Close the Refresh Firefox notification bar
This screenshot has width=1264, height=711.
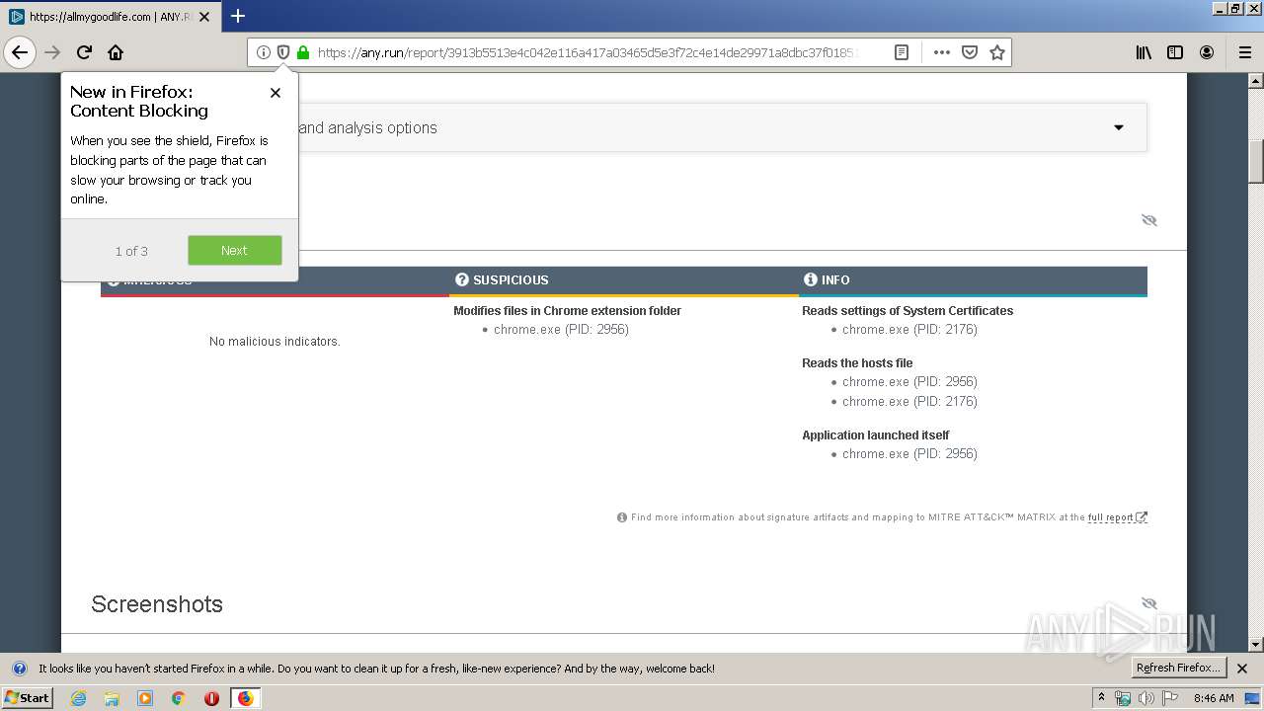pos(1242,669)
